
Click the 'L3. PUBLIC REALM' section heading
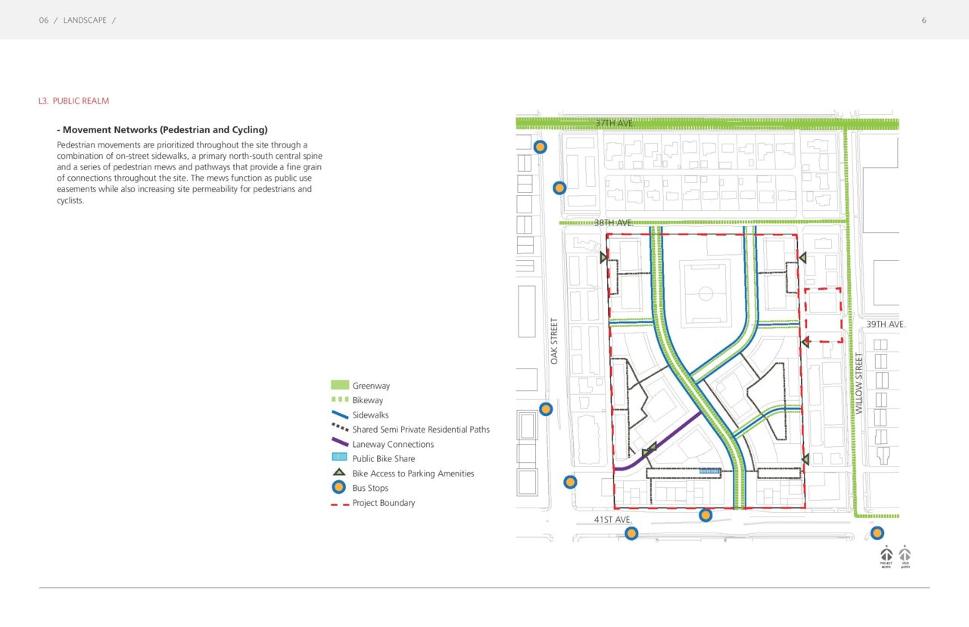[73, 101]
